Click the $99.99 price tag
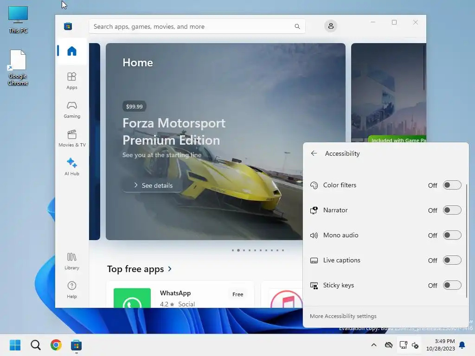Image resolution: width=475 pixels, height=356 pixels. pos(134,107)
